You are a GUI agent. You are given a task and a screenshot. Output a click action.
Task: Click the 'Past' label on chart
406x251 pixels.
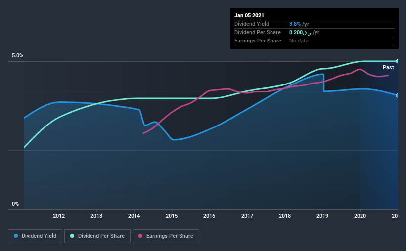pyautogui.click(x=388, y=67)
